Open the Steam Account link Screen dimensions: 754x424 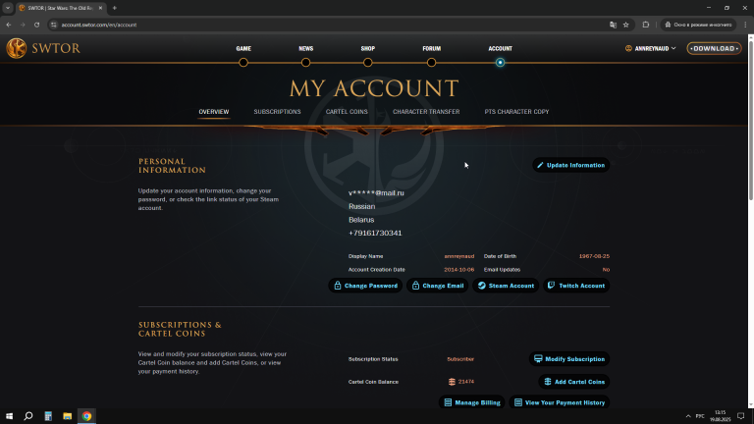pos(506,286)
